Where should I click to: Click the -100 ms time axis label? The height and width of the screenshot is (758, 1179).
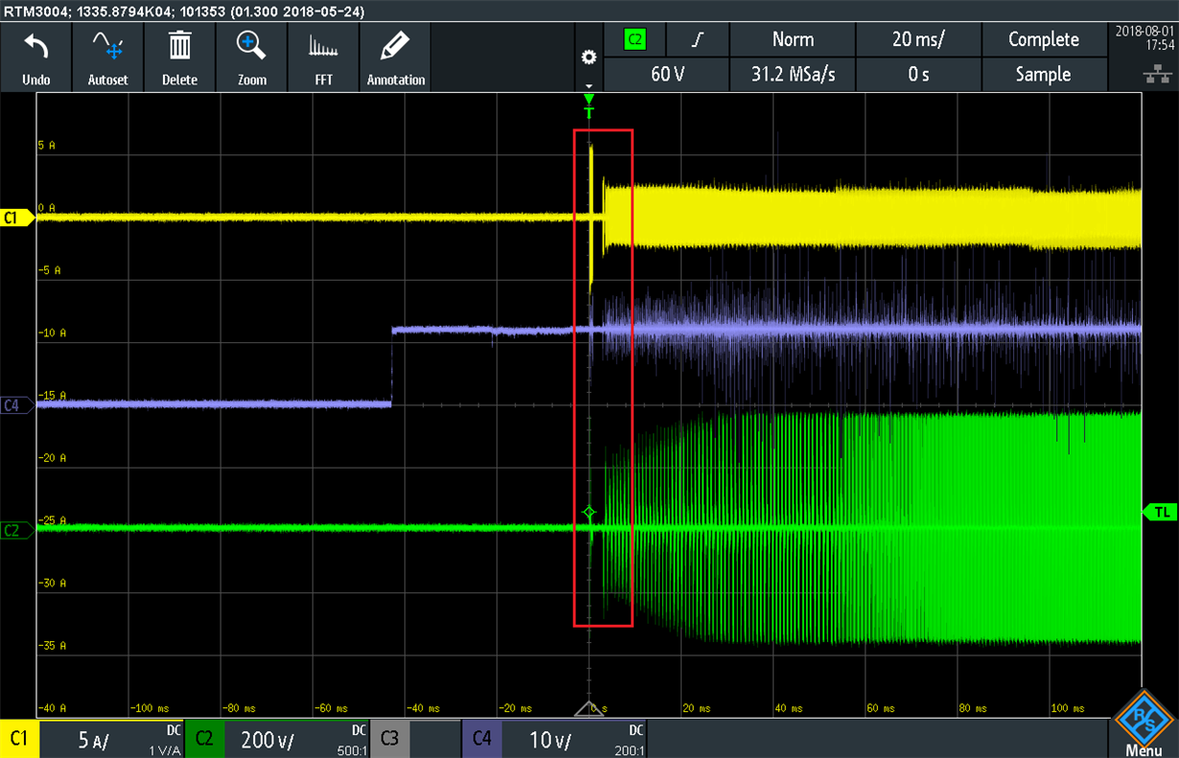point(149,708)
